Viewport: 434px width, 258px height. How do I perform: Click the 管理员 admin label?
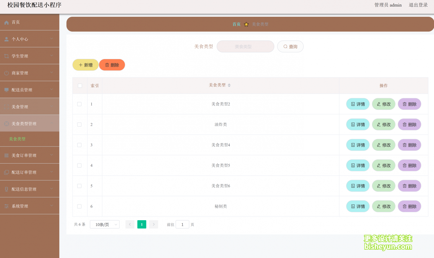[x=388, y=5]
